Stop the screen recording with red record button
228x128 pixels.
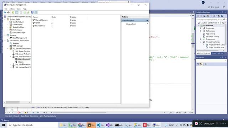point(196,123)
